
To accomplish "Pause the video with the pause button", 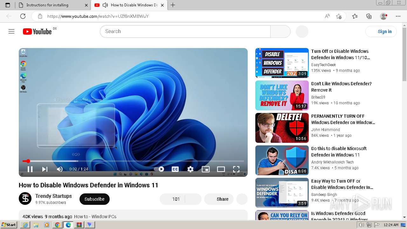I will [30, 169].
